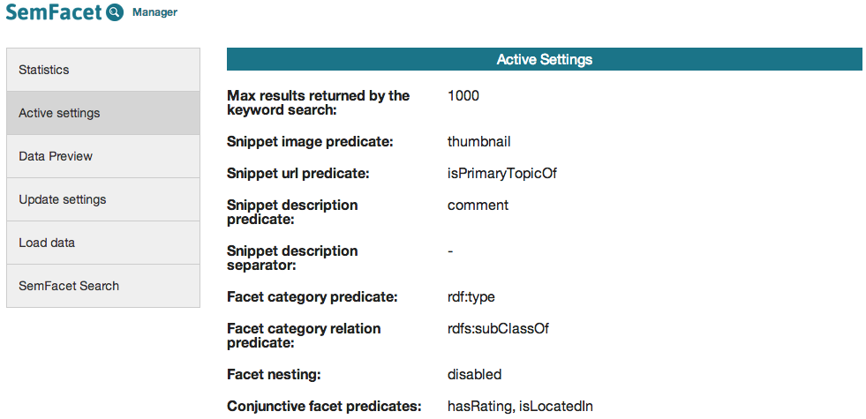Click the hasRating, isLocatedIn predicates value
The width and height of the screenshot is (866, 419).
point(520,406)
